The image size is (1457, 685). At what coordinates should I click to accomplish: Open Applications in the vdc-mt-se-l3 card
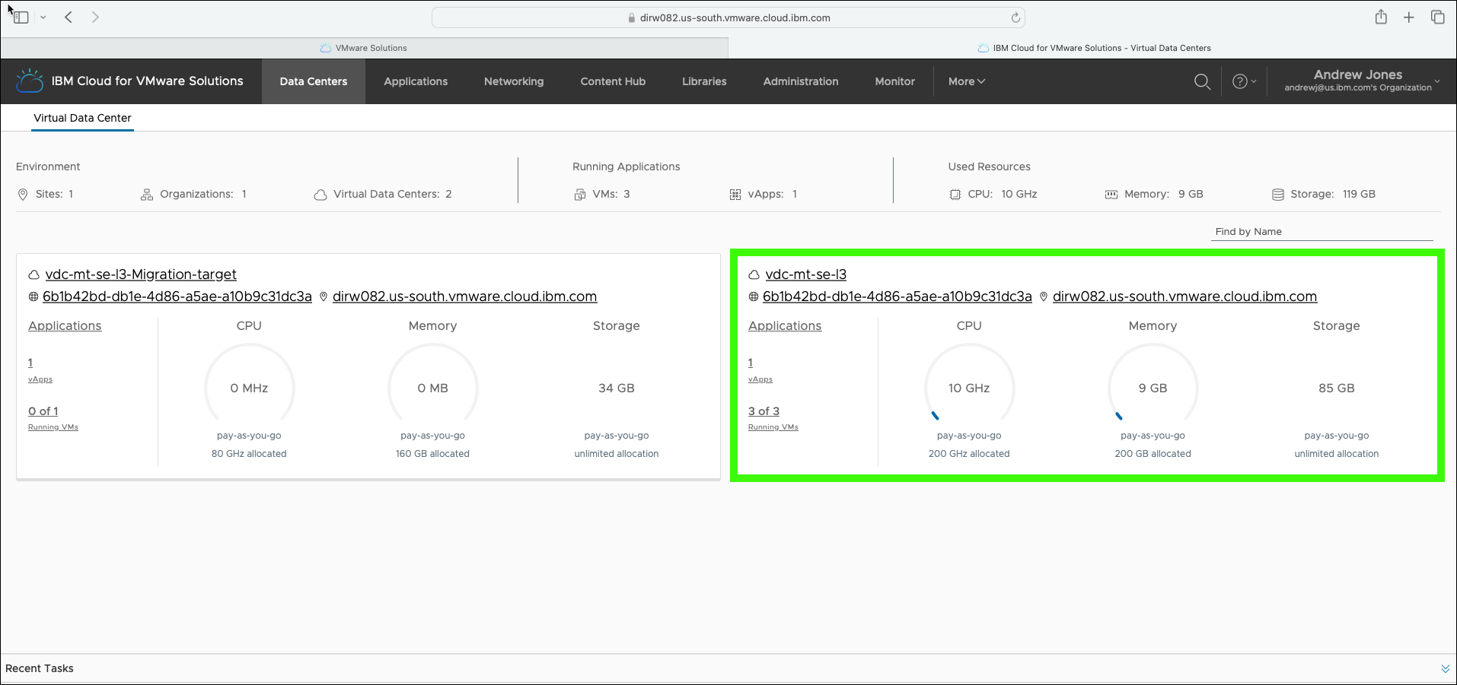(785, 325)
